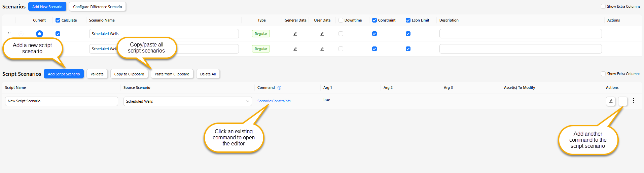Uncheck Econ Limit for second scenario row
The width and height of the screenshot is (644, 173).
[x=408, y=49]
